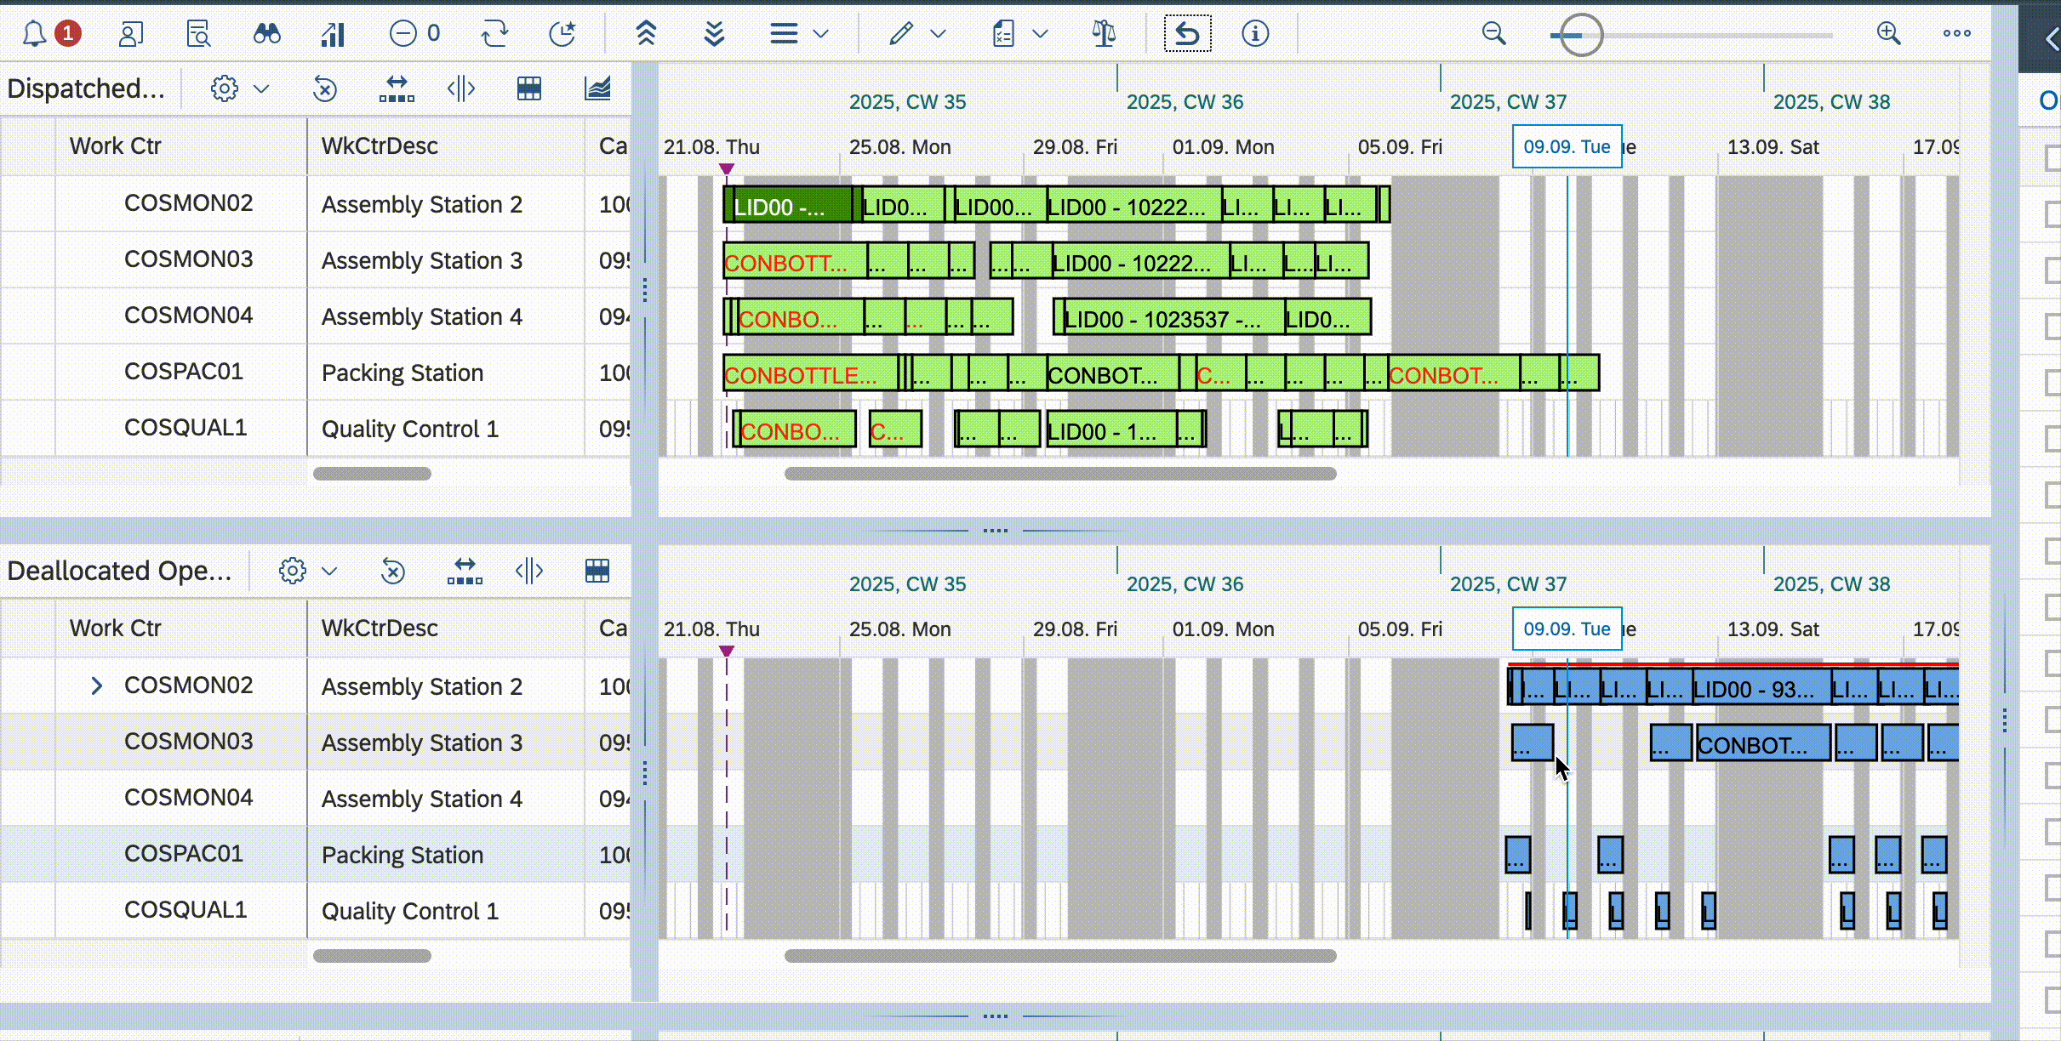
Task: Click Work Ctr column header in Deallocated table
Action: click(116, 629)
